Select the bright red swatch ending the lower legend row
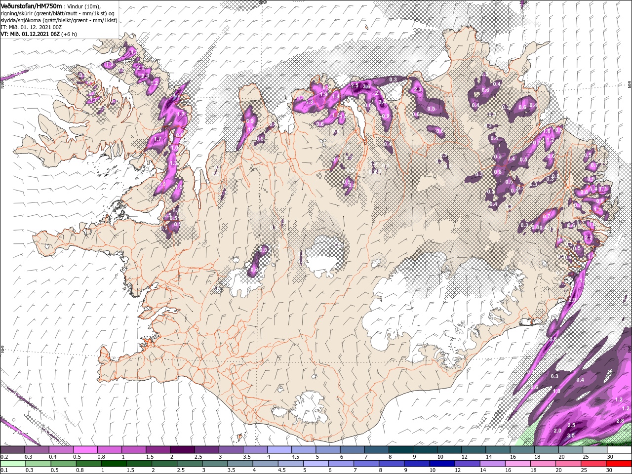This screenshot has width=632, height=474. click(x=619, y=464)
